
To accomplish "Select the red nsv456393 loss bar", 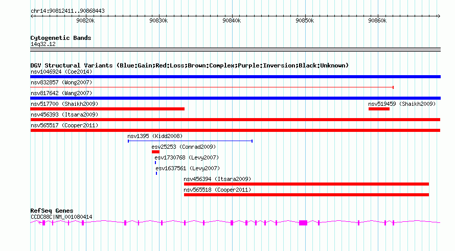I will pyautogui.click(x=235, y=120).
